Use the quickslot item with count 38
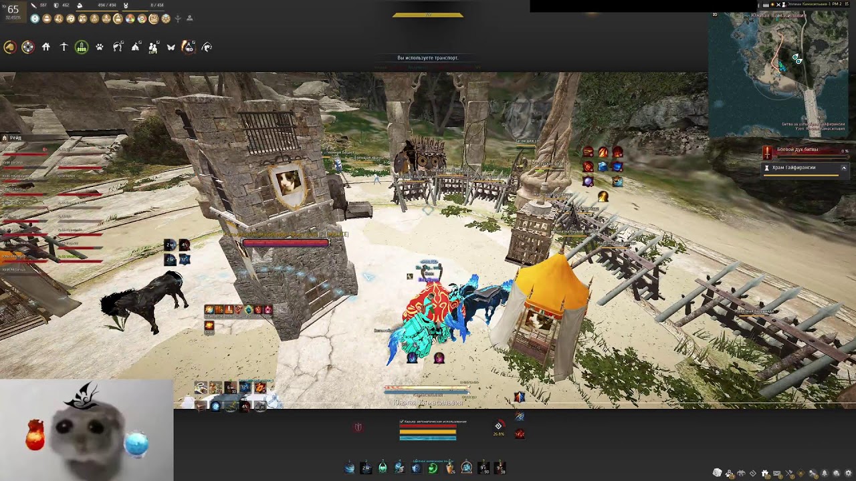 point(500,468)
